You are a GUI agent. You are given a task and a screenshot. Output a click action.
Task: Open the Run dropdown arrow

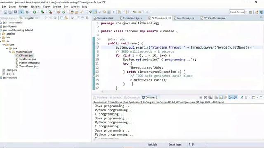pyautogui.click(x=38, y=12)
